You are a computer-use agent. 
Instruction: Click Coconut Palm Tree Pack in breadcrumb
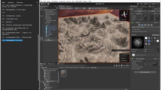pyautogui.click(x=71, y=68)
